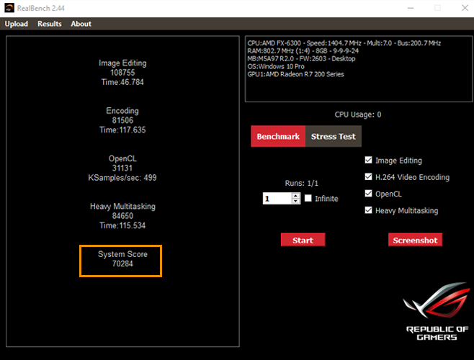
Task: Select the System Score 70284 text
Action: point(122,259)
